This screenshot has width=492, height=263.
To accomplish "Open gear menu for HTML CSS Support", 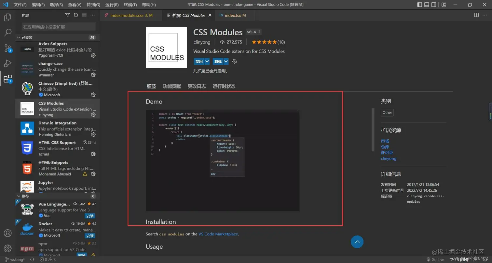I will [93, 154].
